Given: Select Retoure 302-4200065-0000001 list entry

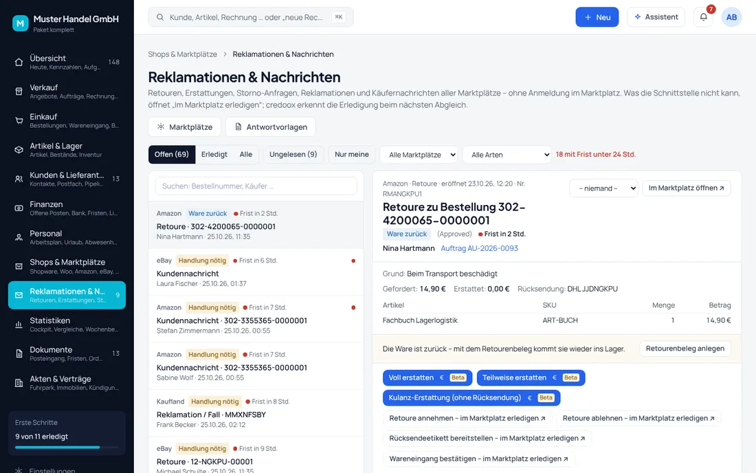Looking at the screenshot, I should (x=256, y=225).
